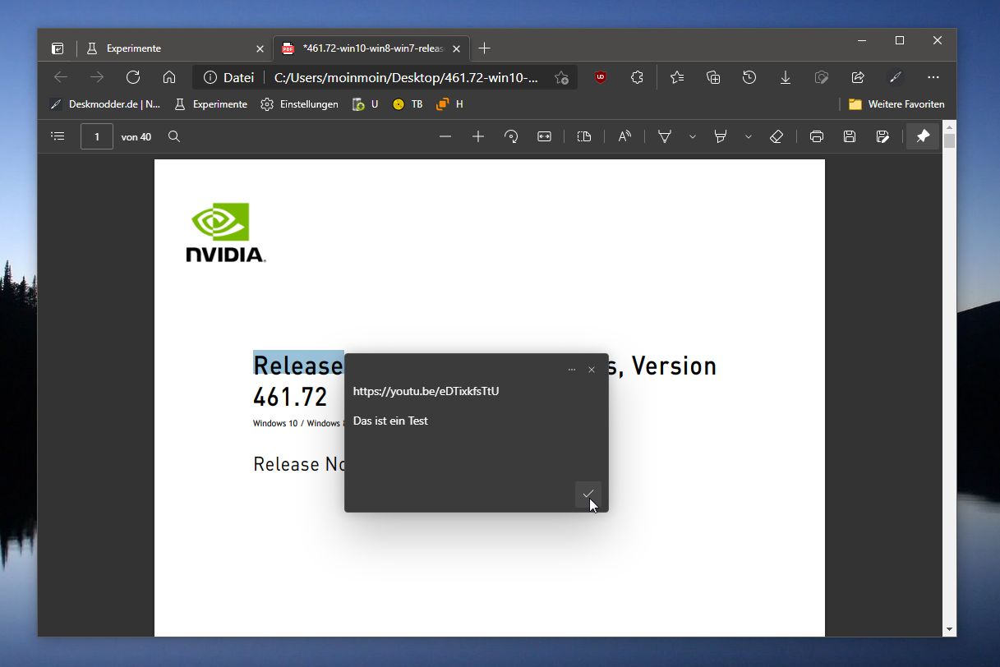Switch PDF page view layout
Screen dimensions: 1000x667
[x=584, y=136]
